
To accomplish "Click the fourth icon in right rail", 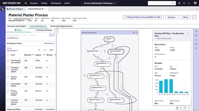I will click(196, 44).
